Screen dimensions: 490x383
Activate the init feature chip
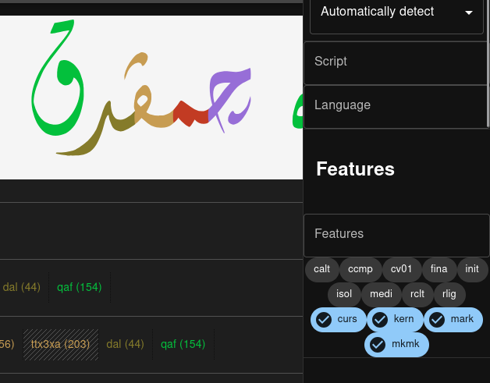click(472, 269)
